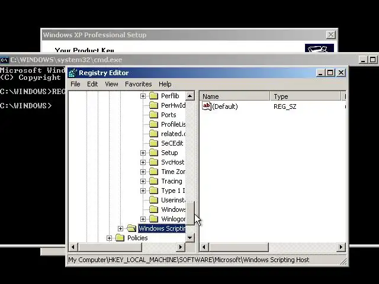Expand the Perflib key
Image resolution: width=379 pixels, height=284 pixels.
coord(143,96)
